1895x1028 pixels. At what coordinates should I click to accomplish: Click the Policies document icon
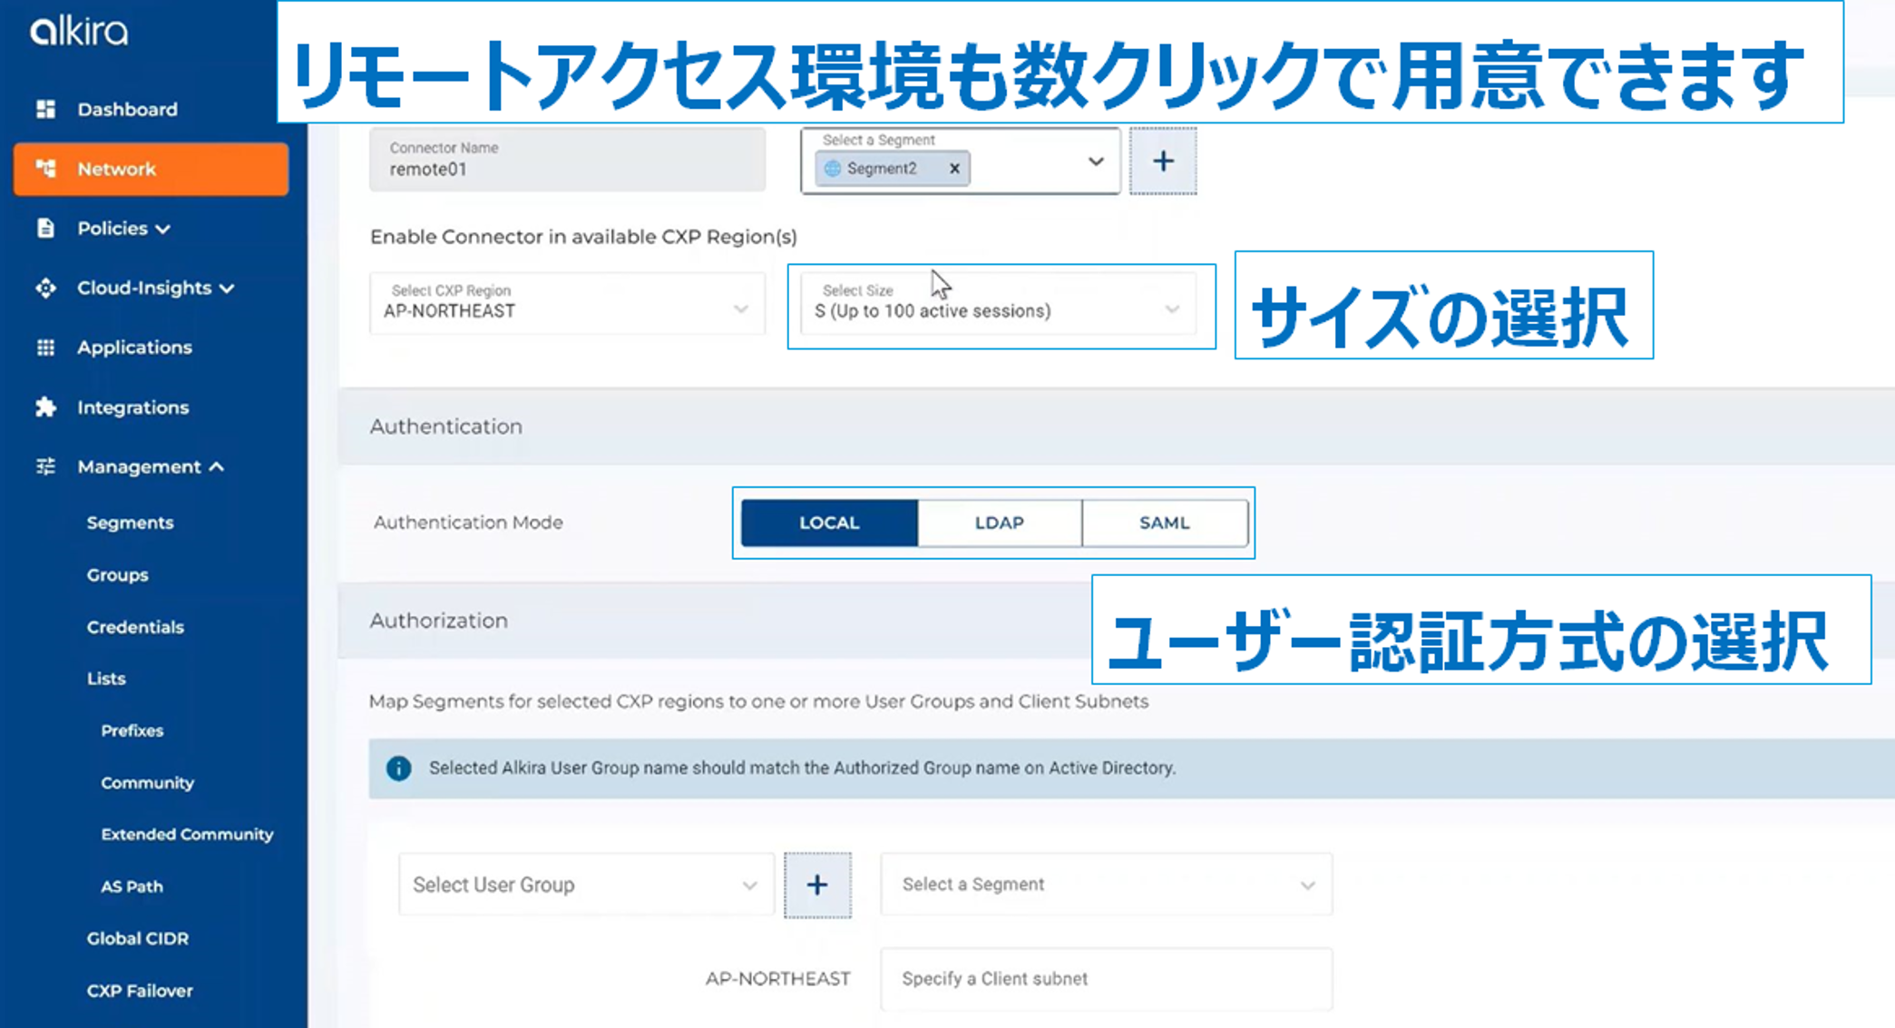[x=45, y=228]
